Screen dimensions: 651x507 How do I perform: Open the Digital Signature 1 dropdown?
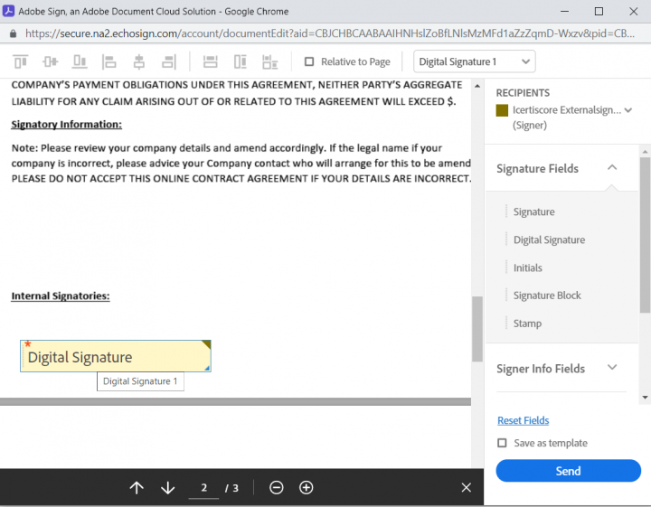[474, 61]
